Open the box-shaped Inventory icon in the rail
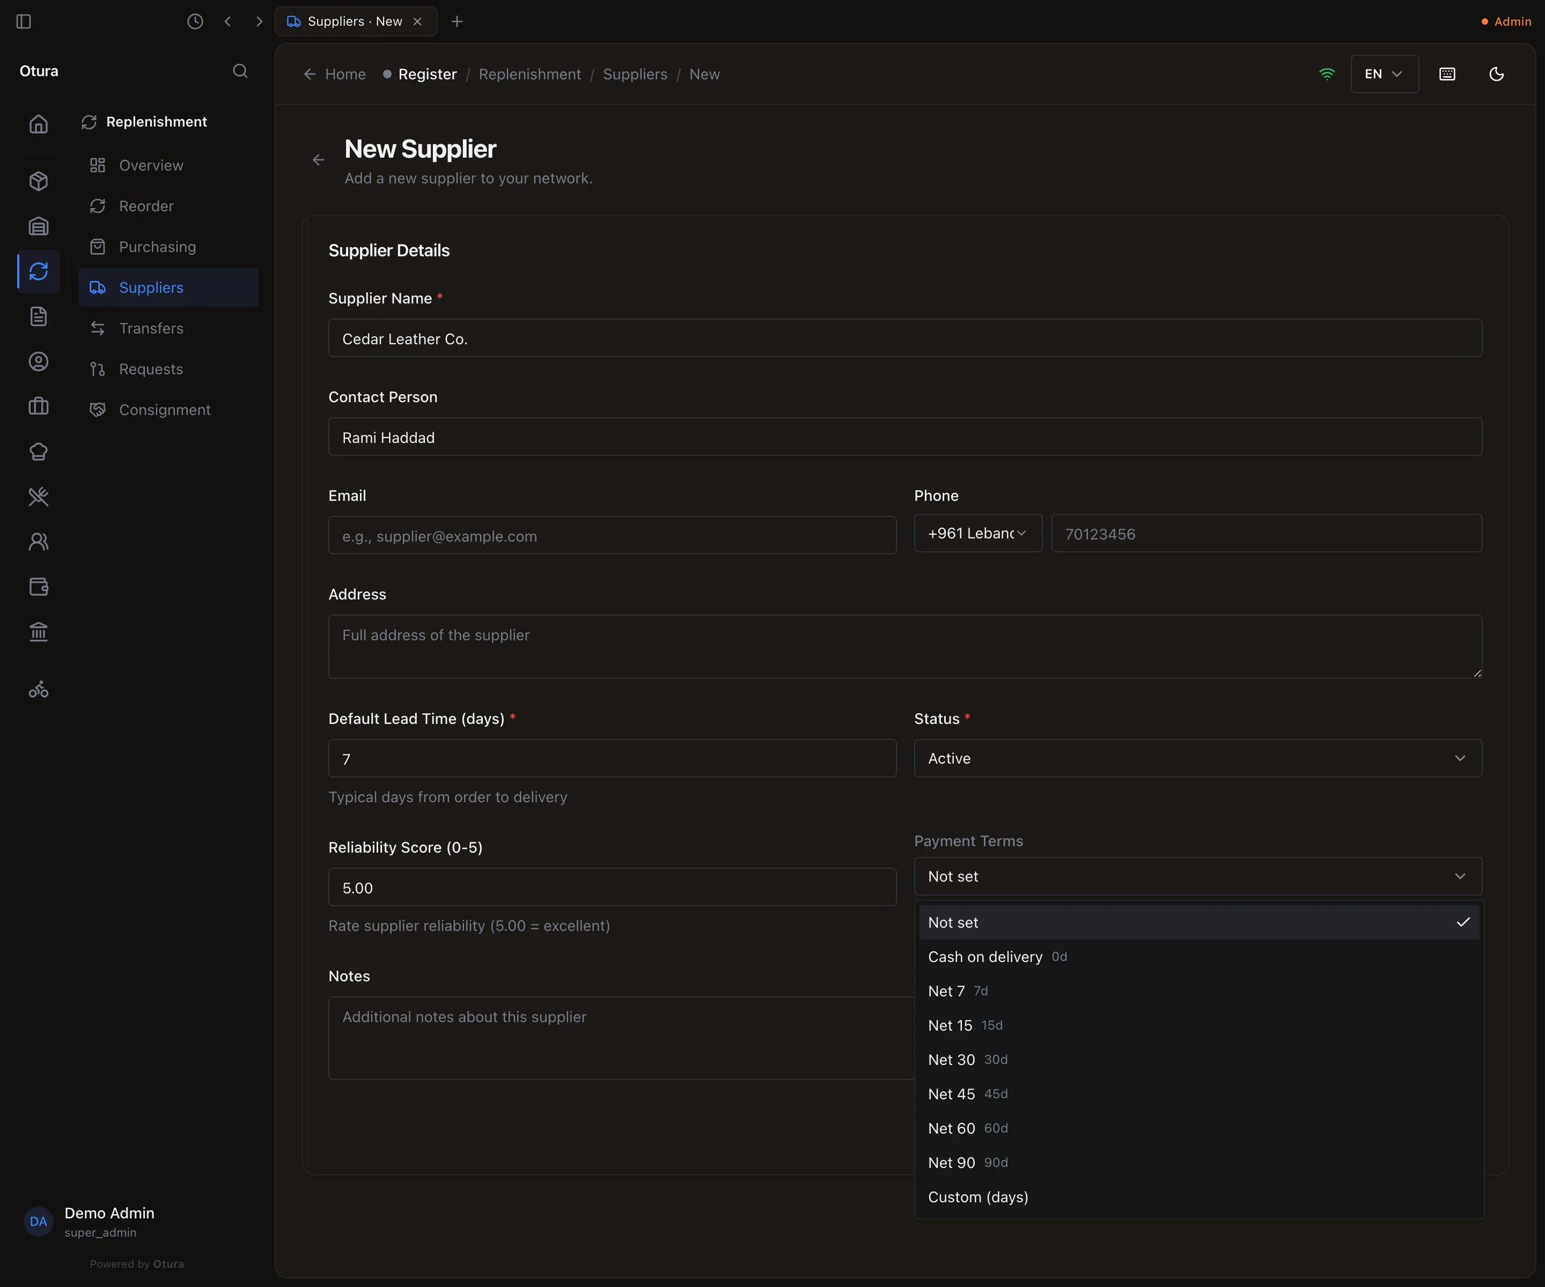Screen dimensions: 1545x1287 (38, 181)
